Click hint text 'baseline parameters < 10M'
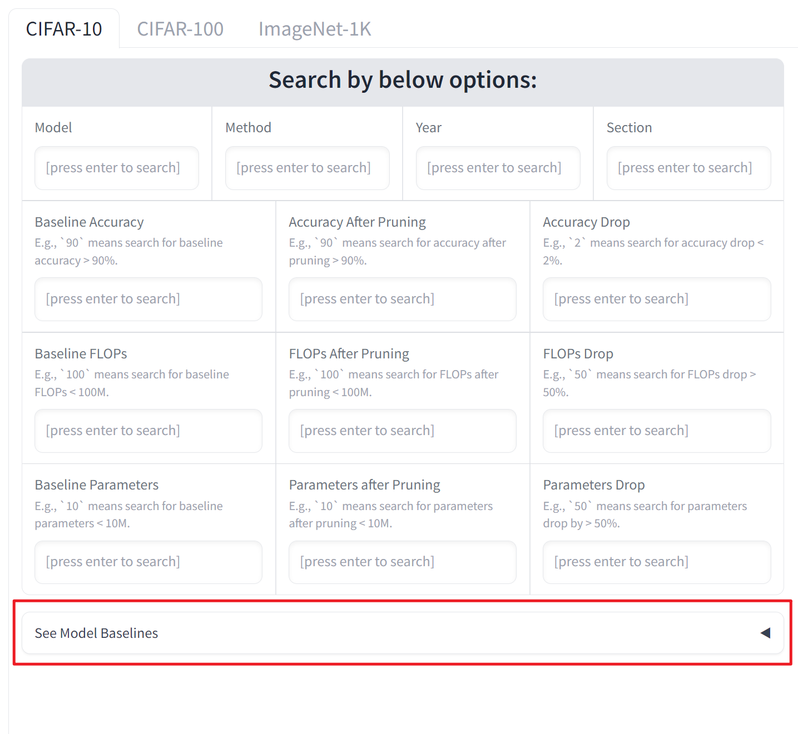798x734 pixels. point(128,515)
